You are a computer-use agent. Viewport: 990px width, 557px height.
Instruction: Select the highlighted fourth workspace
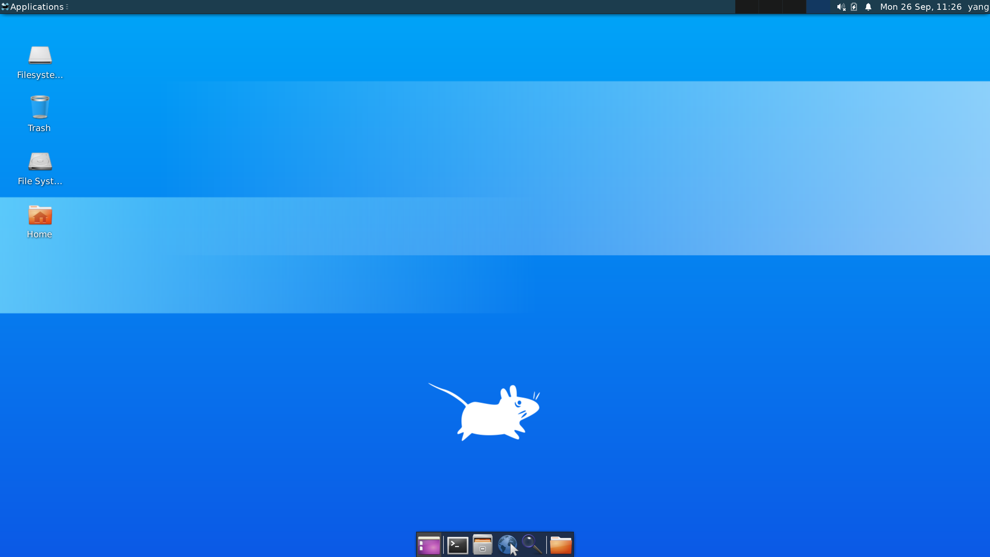click(x=818, y=7)
